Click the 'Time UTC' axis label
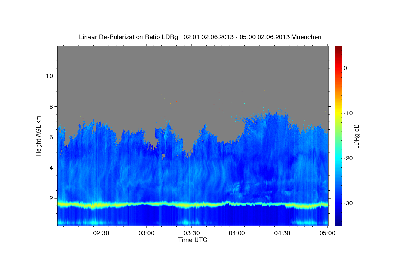 point(193,240)
